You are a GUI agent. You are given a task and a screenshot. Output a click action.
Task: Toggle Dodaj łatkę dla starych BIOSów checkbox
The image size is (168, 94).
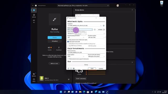68,44
